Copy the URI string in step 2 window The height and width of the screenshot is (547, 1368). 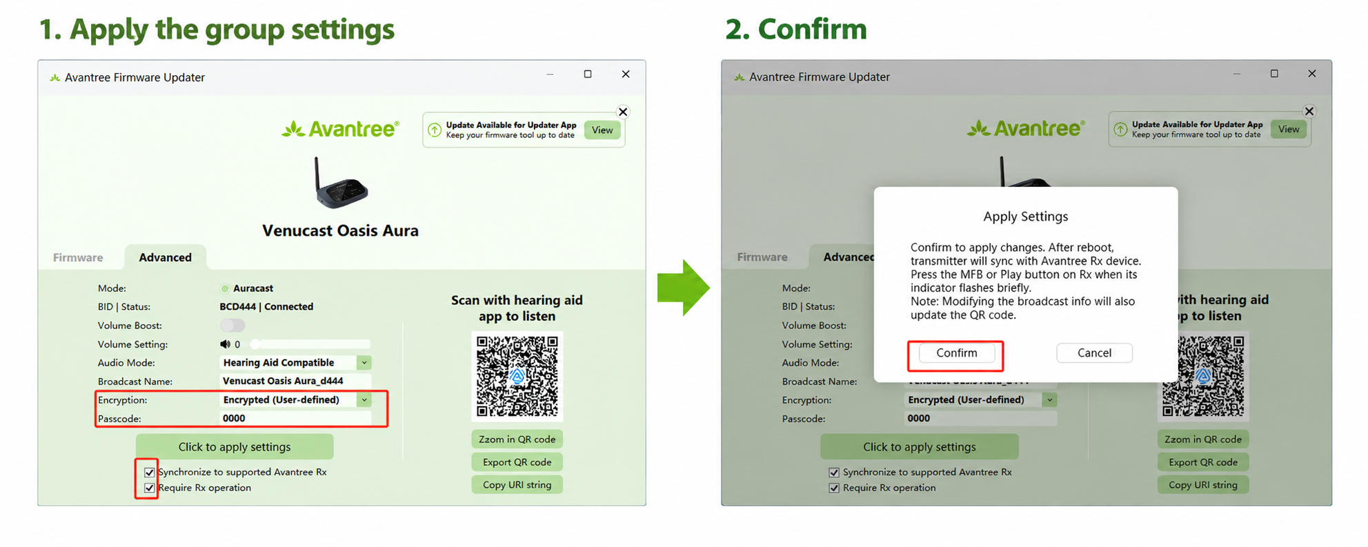pos(1203,485)
